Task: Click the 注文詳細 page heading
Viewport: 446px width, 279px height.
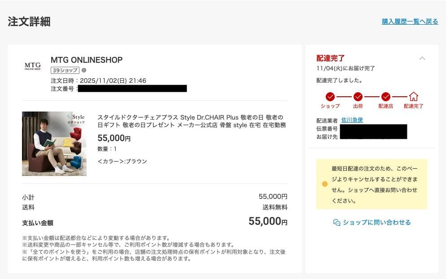Action: tap(29, 21)
